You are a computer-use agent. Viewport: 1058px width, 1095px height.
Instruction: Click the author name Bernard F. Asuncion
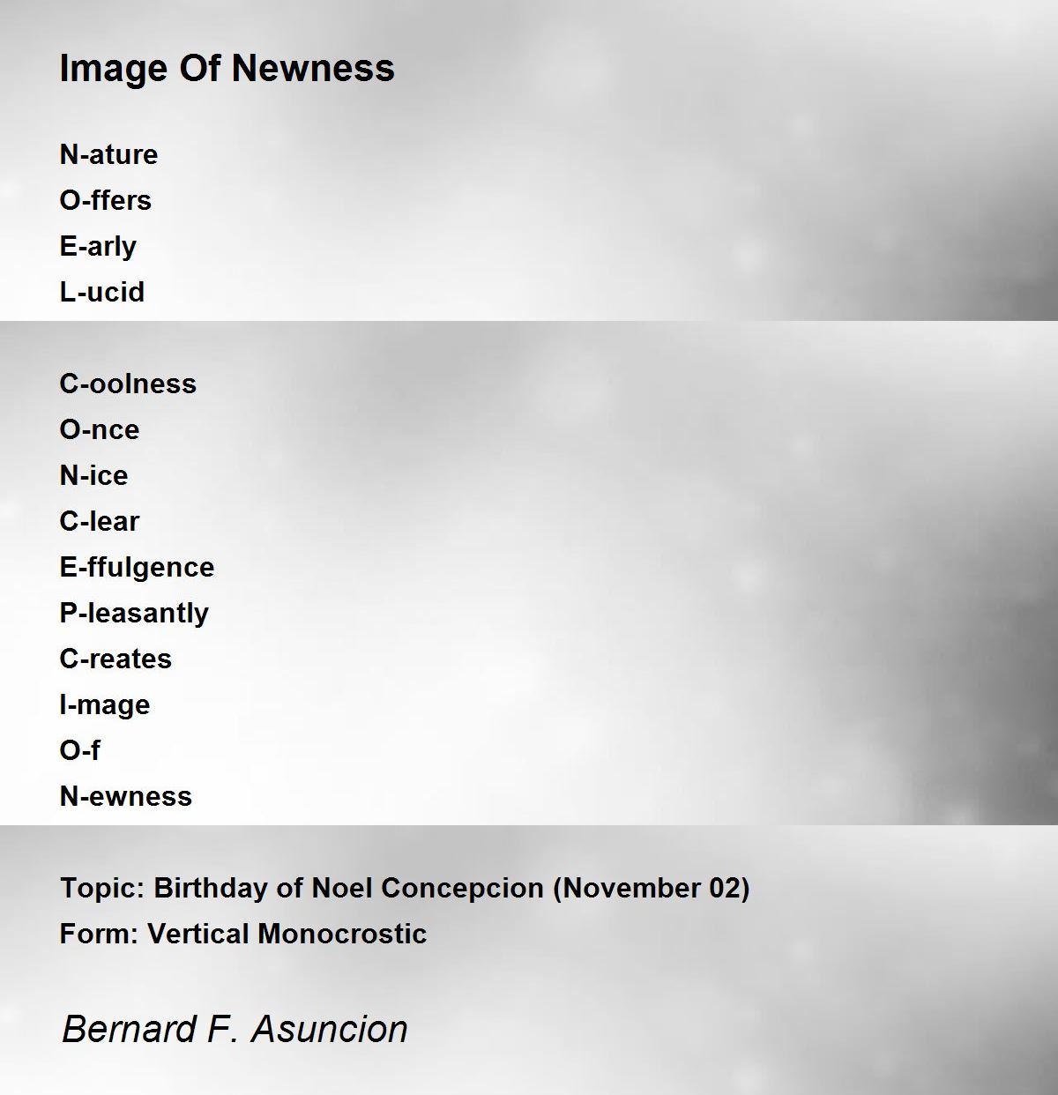click(235, 1029)
